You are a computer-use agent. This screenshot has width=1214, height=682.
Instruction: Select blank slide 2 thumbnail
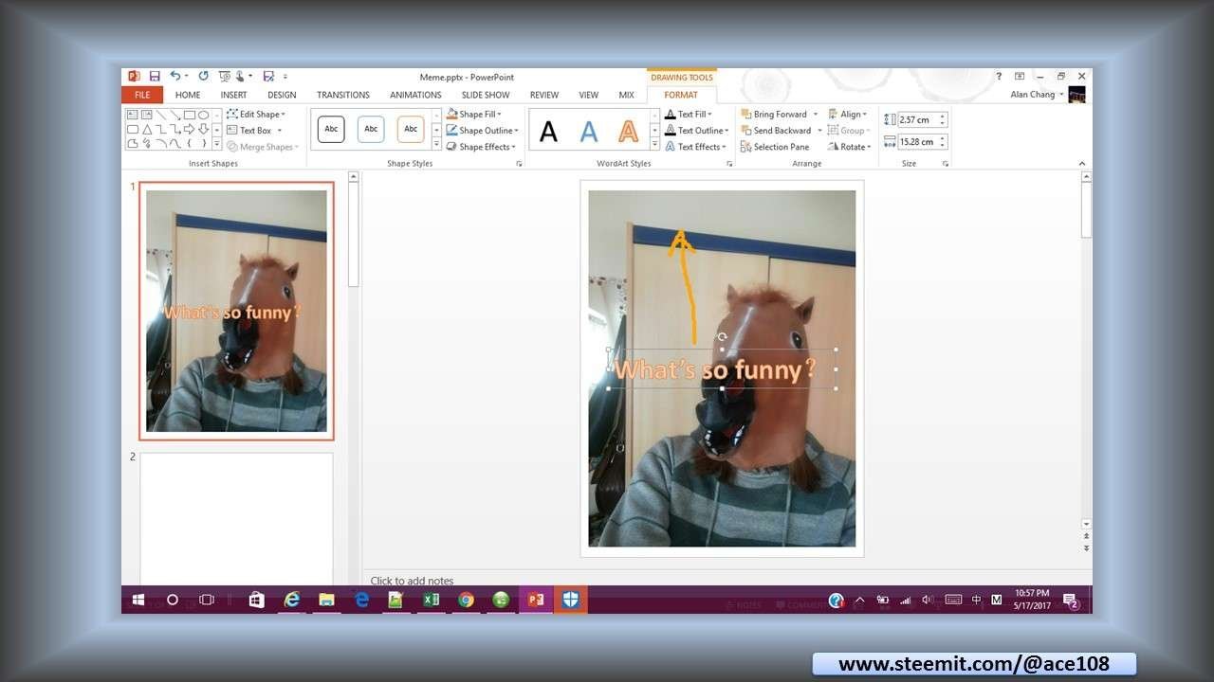[236, 518]
